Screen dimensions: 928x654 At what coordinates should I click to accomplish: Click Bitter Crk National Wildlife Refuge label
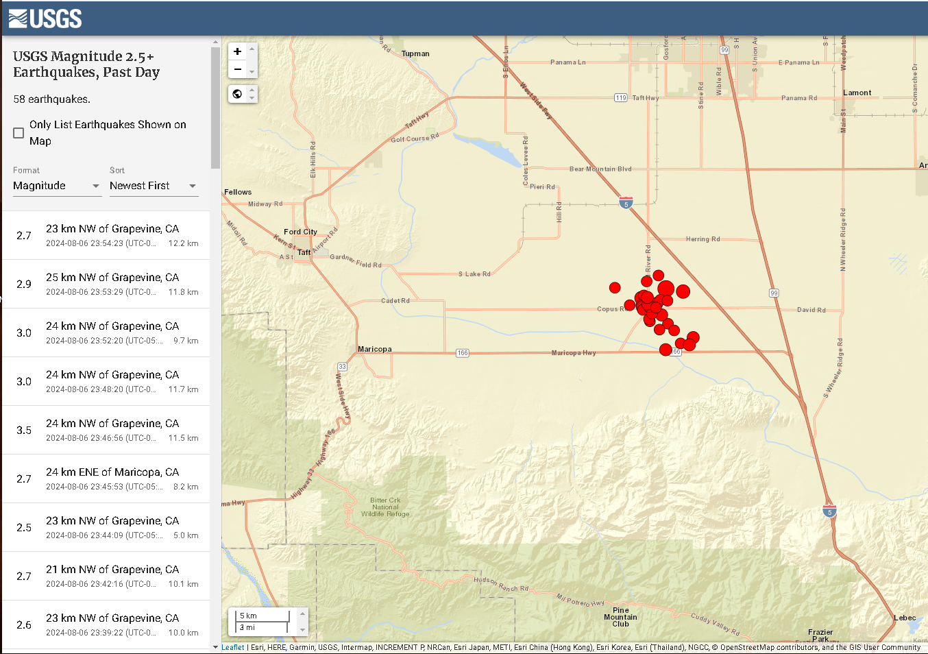coord(385,507)
